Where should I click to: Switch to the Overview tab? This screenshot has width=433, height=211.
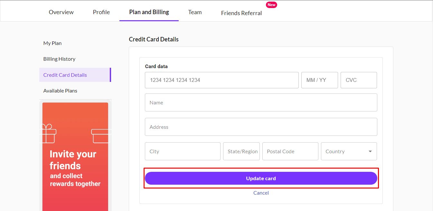(61, 12)
